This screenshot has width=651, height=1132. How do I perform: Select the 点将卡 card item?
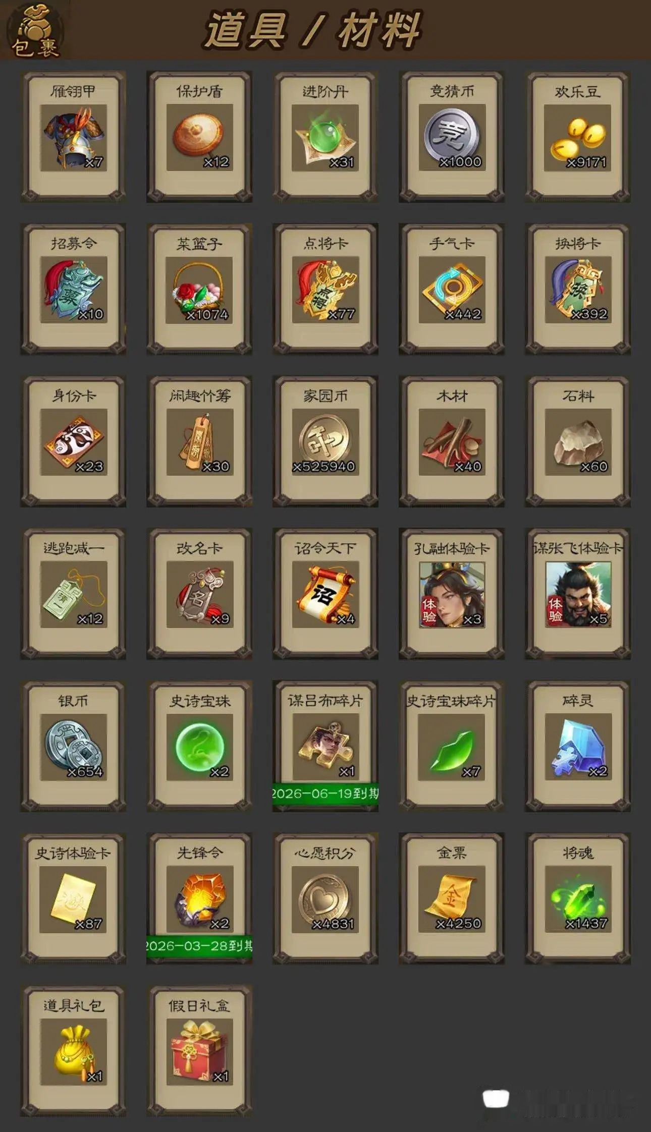[x=325, y=289]
